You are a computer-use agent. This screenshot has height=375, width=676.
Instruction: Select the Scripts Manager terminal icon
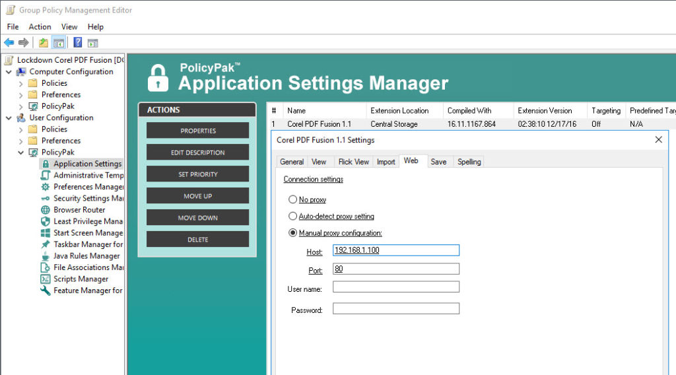(x=46, y=279)
